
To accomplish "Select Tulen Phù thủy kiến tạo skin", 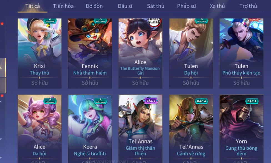I will coord(242,53).
